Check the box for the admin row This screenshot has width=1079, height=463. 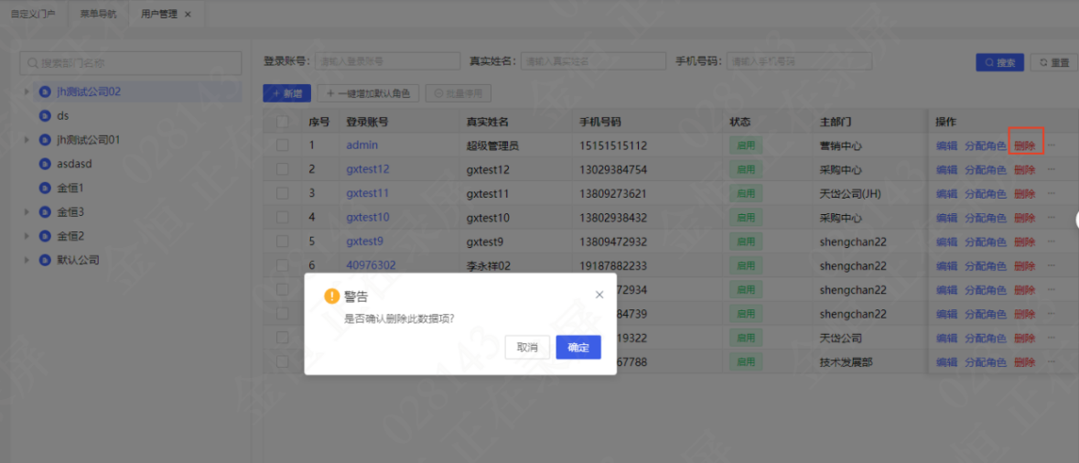pos(282,145)
